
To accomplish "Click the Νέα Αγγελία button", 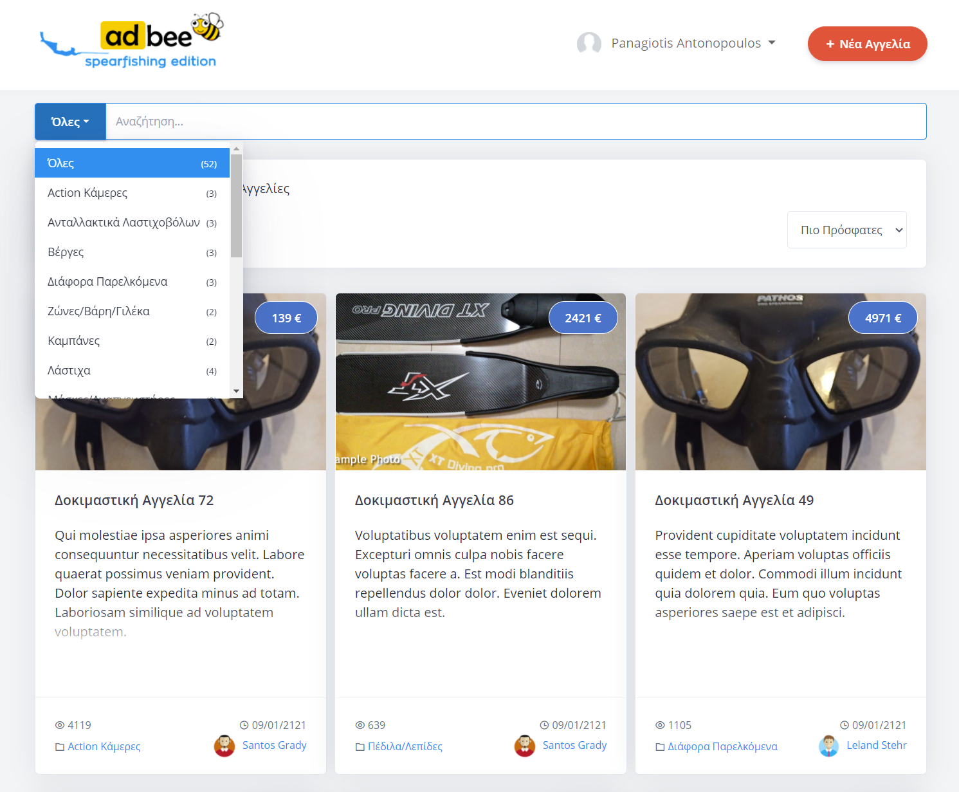I will pyautogui.click(x=867, y=44).
